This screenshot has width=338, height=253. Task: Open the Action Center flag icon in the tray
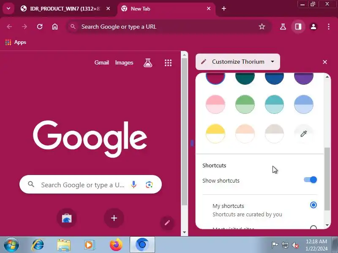click(x=275, y=245)
